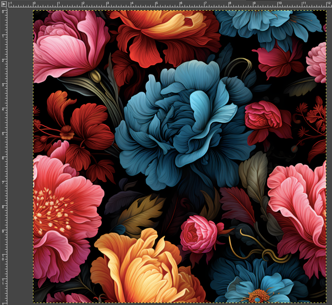
Task: Click the 11 mark on the horizontal ruler
Action: (x=303, y=4)
